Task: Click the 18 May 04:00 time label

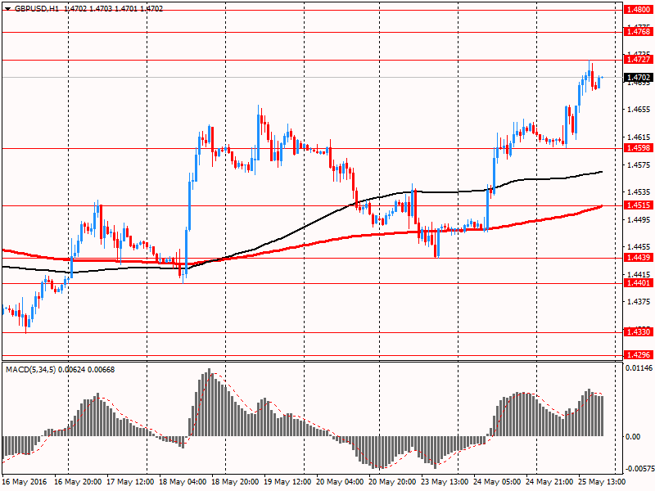Action: click(183, 482)
